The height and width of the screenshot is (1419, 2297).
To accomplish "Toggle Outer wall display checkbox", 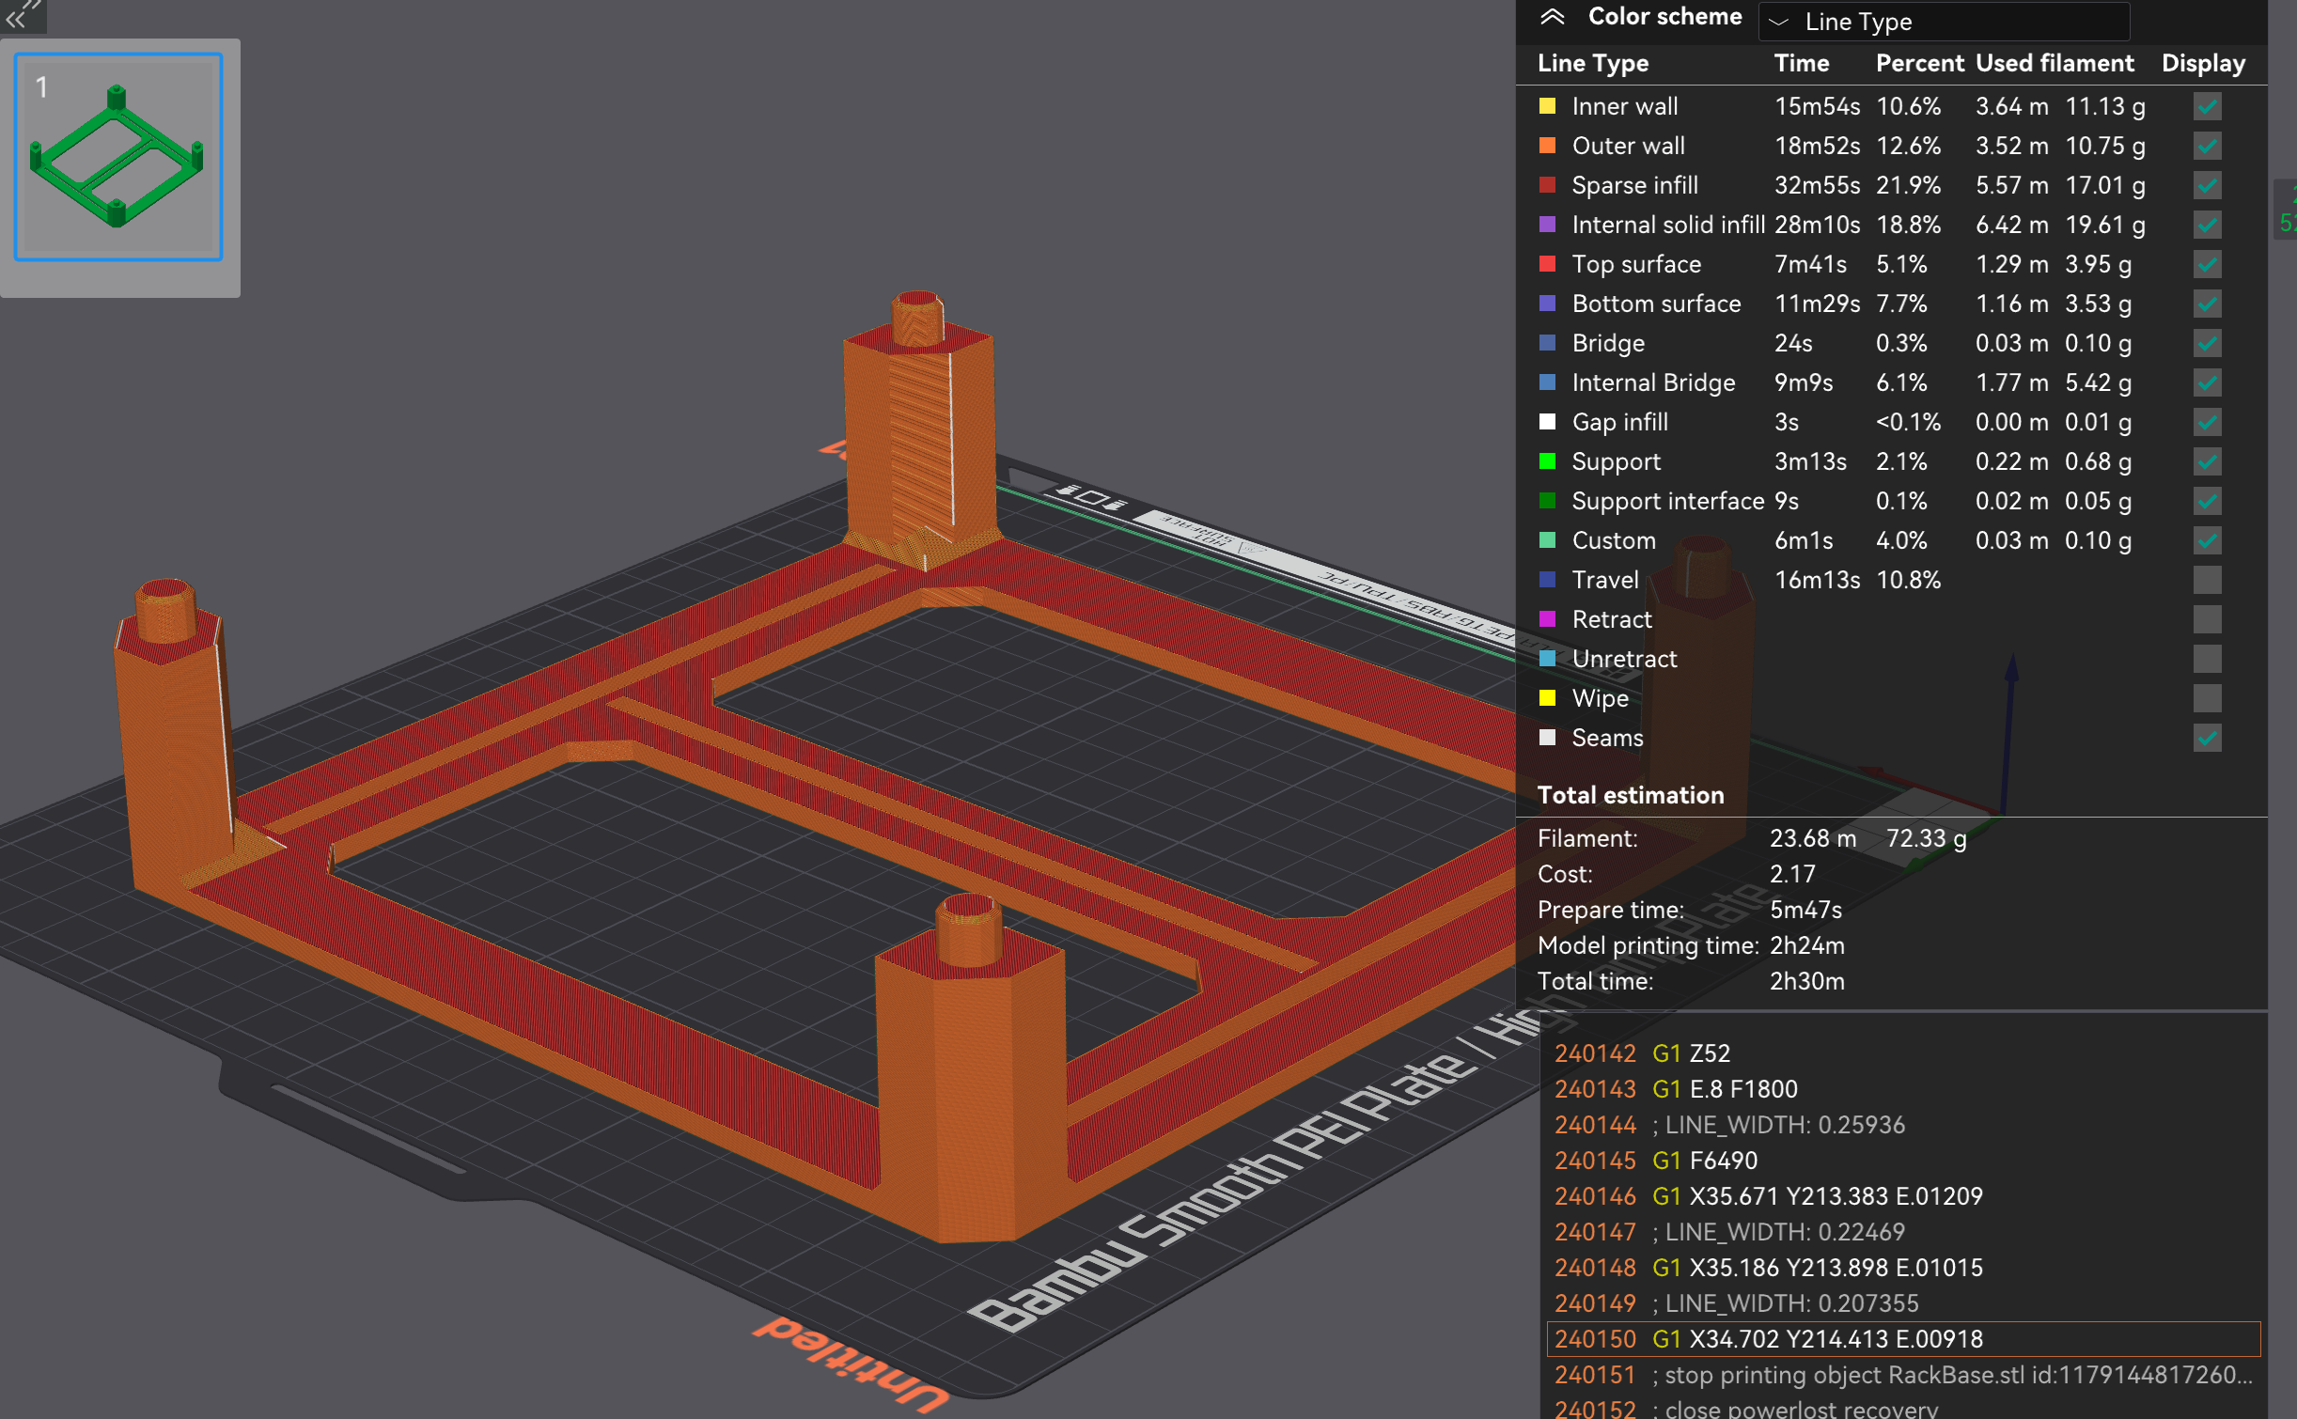I will tap(2207, 146).
